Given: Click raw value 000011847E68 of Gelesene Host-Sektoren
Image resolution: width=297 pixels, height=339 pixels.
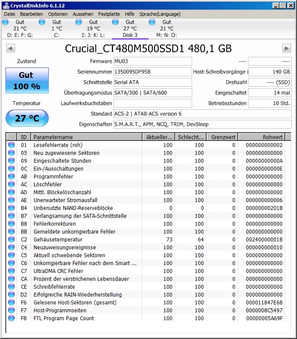Looking at the screenshot, I should pyautogui.click(x=264, y=302).
